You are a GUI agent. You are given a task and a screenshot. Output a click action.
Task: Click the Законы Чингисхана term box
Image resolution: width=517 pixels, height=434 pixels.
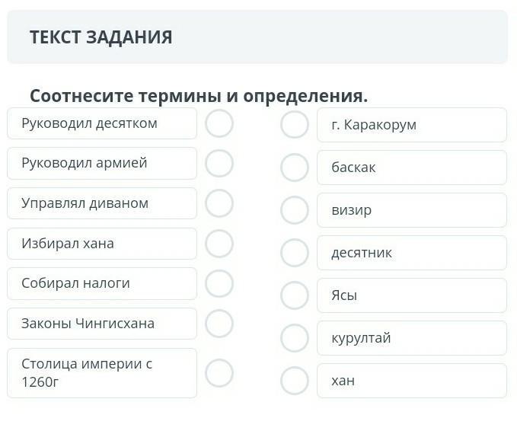point(101,324)
